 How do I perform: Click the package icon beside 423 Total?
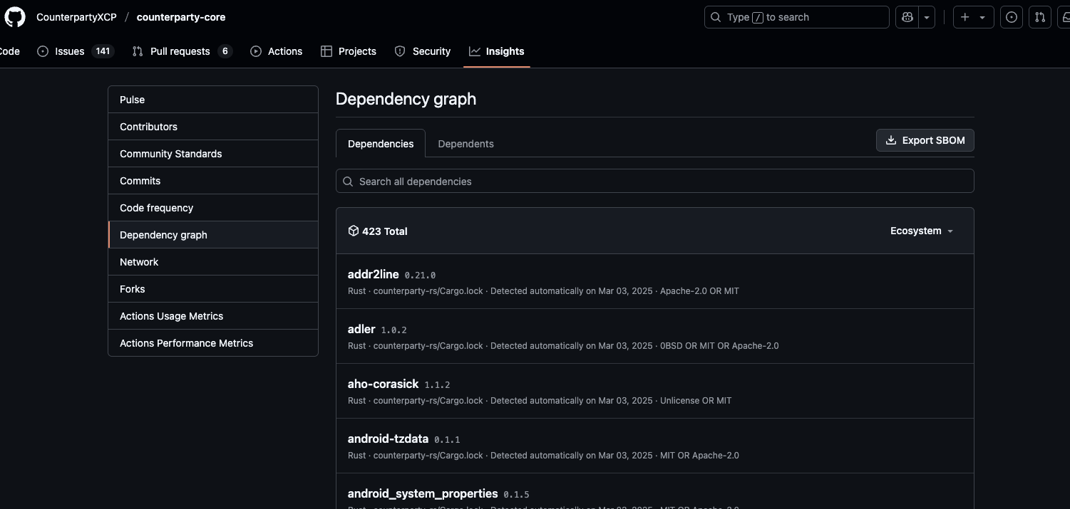353,231
